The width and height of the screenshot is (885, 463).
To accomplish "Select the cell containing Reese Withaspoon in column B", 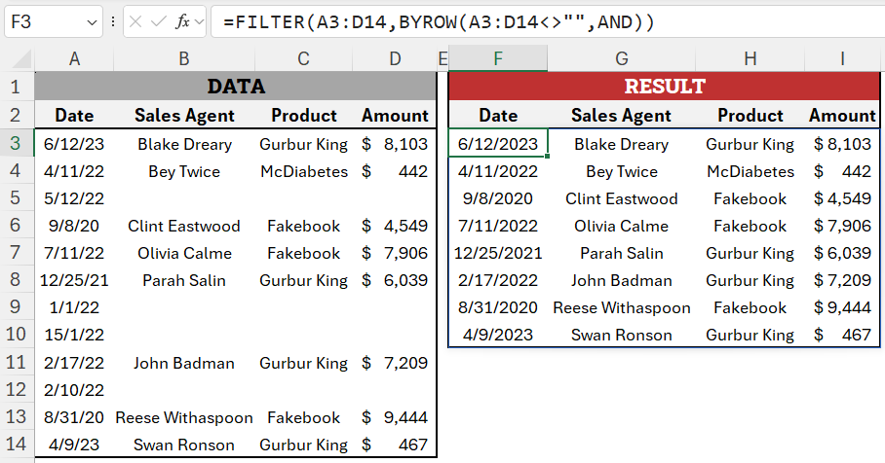I will click(x=184, y=417).
